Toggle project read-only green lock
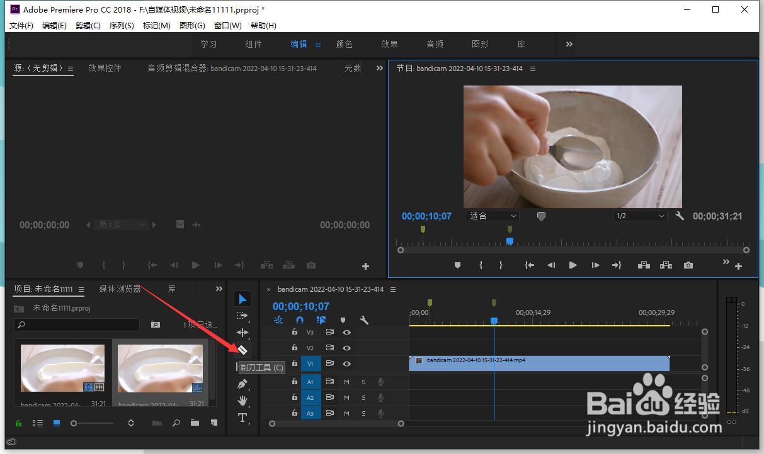This screenshot has height=454, width=764. 18,423
